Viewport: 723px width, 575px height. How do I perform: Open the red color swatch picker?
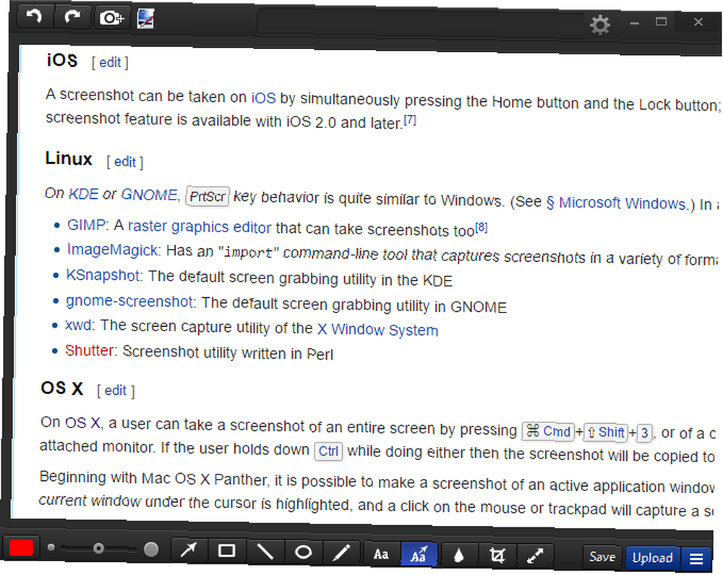[x=21, y=548]
